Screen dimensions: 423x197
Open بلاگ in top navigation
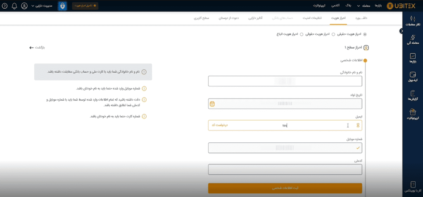click(349, 6)
